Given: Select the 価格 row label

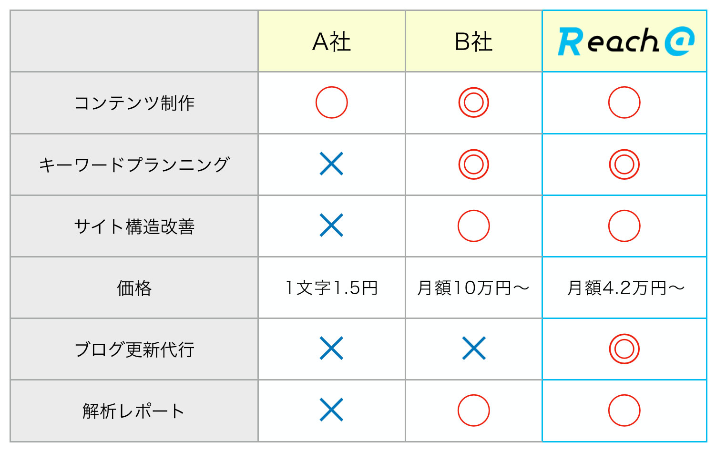Looking at the screenshot, I should 134,288.
